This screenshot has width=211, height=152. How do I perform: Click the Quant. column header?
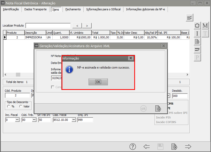point(61,33)
